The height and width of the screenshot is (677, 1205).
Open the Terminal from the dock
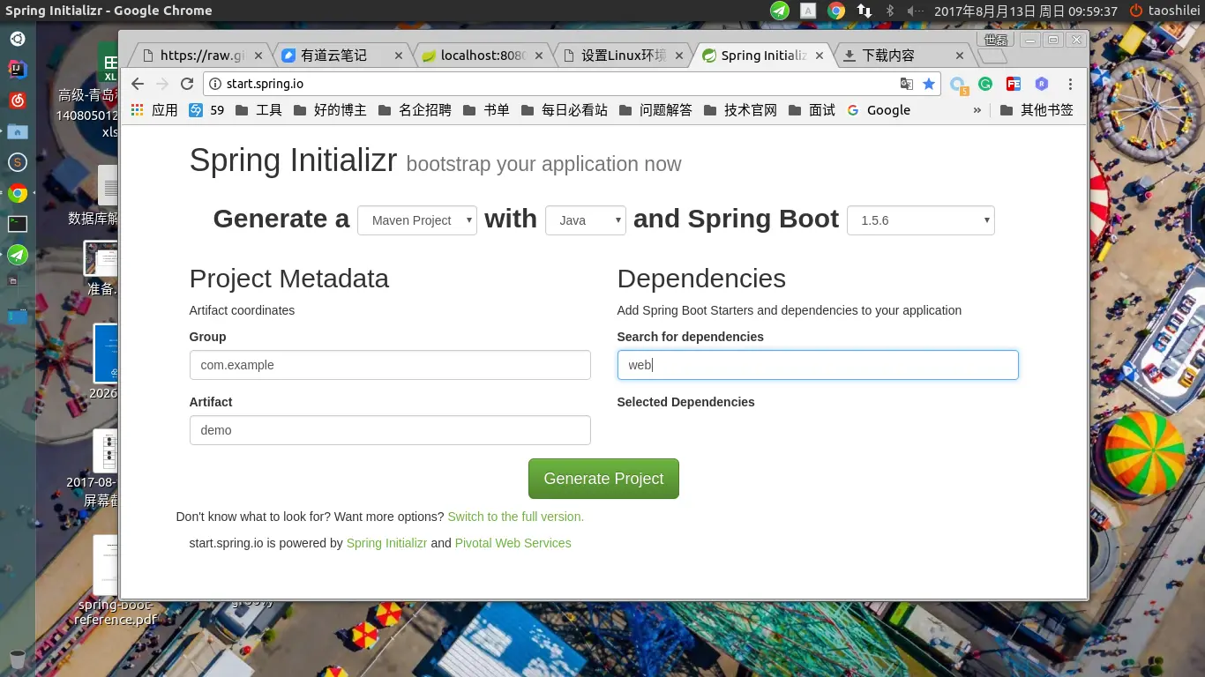18,224
